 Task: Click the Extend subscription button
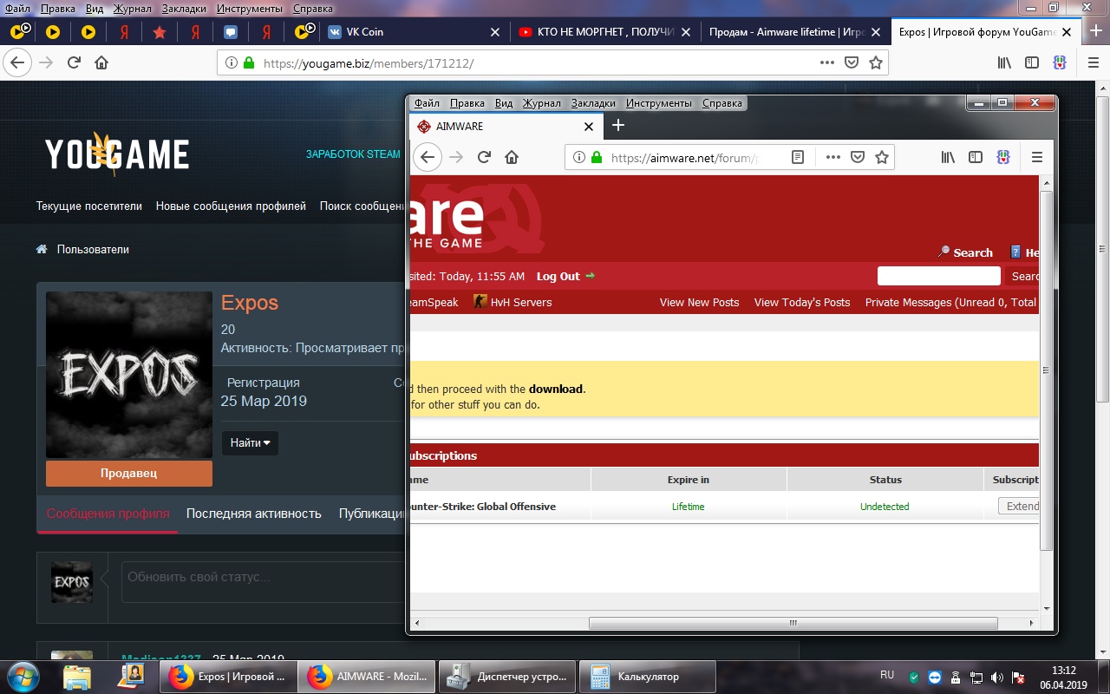click(x=1019, y=506)
